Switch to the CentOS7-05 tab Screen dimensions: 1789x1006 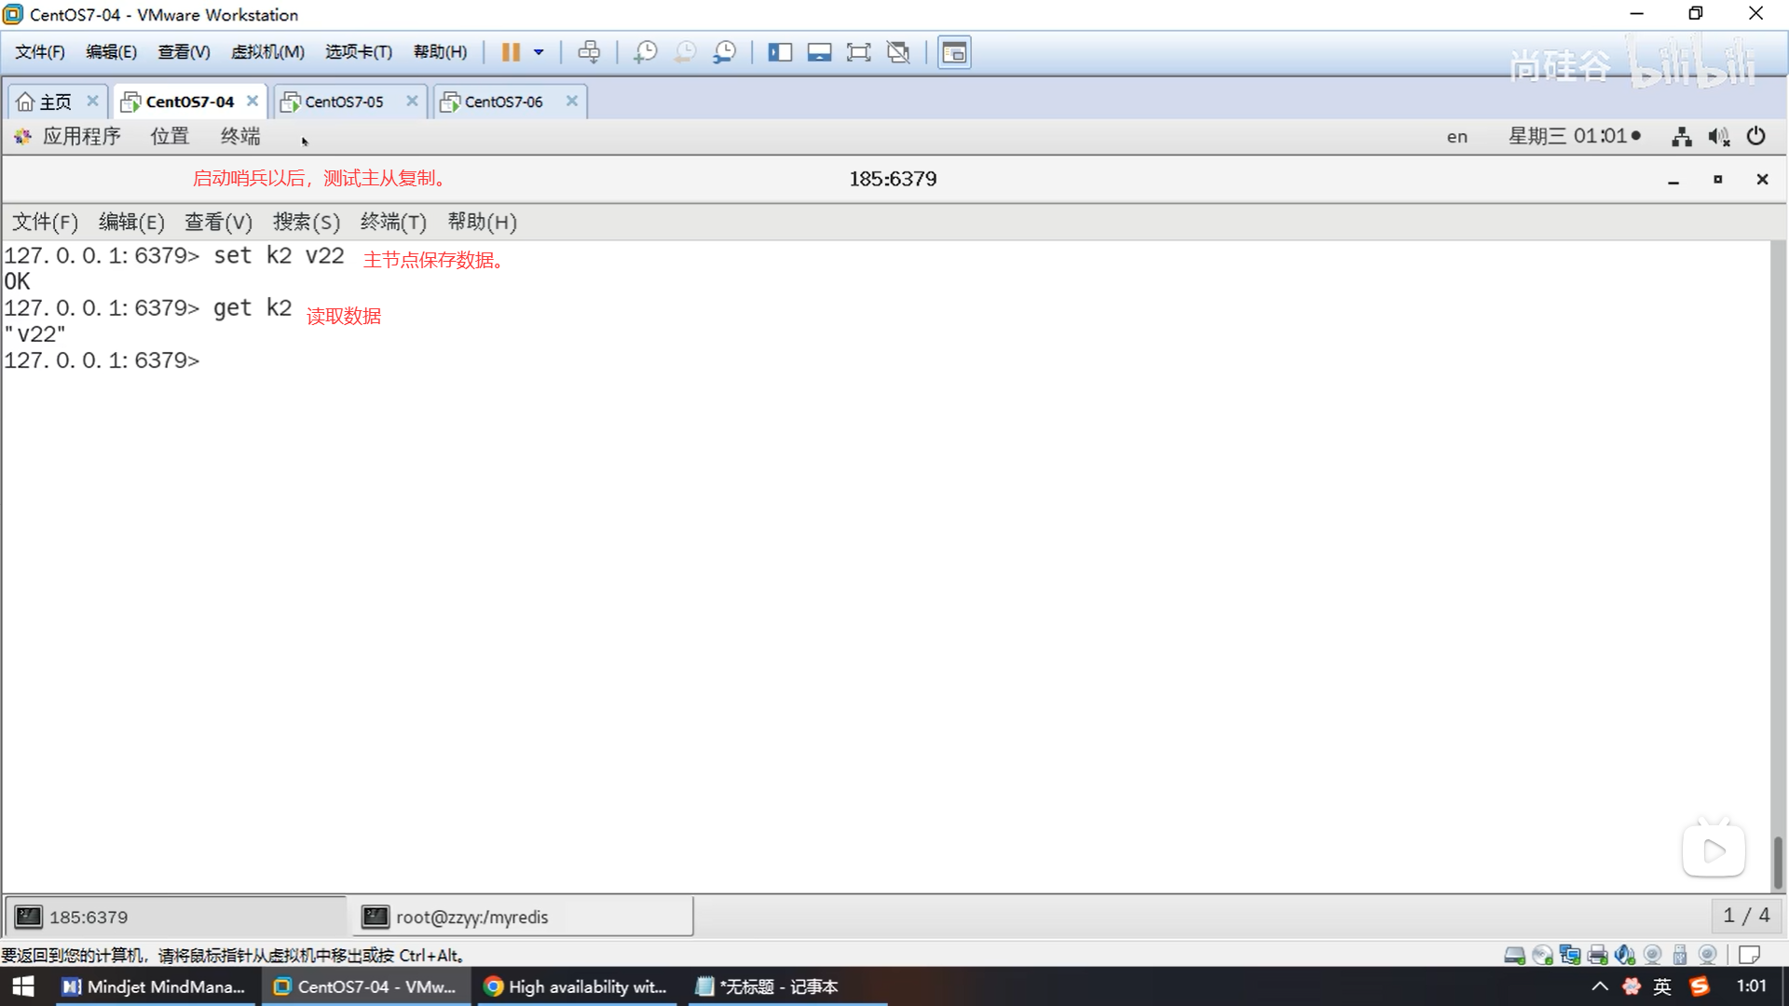(x=344, y=102)
